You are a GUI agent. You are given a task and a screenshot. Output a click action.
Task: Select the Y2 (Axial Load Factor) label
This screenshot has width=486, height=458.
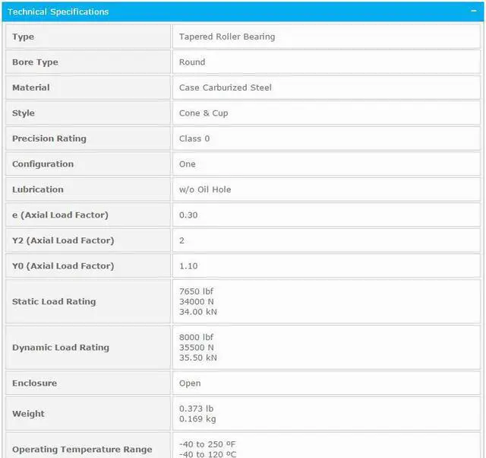click(x=63, y=240)
